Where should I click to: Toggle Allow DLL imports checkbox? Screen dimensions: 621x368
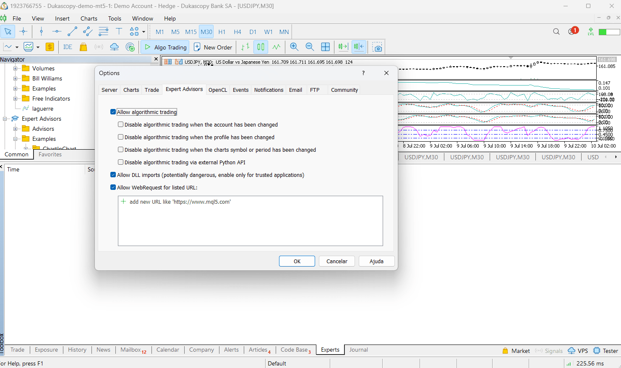(113, 175)
